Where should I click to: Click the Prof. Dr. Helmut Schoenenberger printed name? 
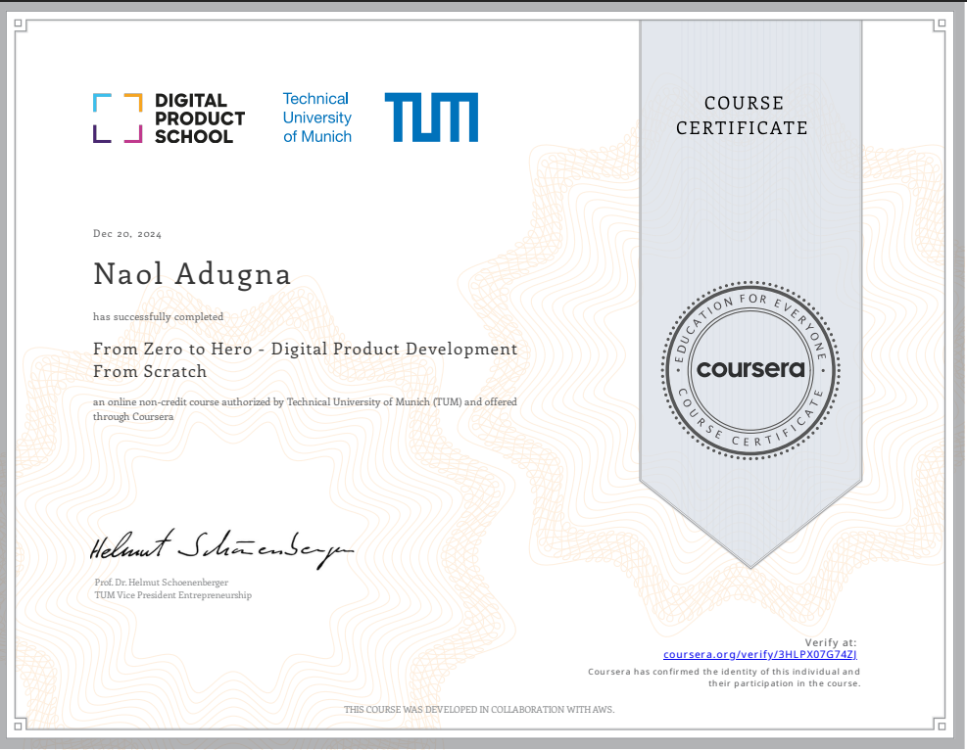pos(161,583)
